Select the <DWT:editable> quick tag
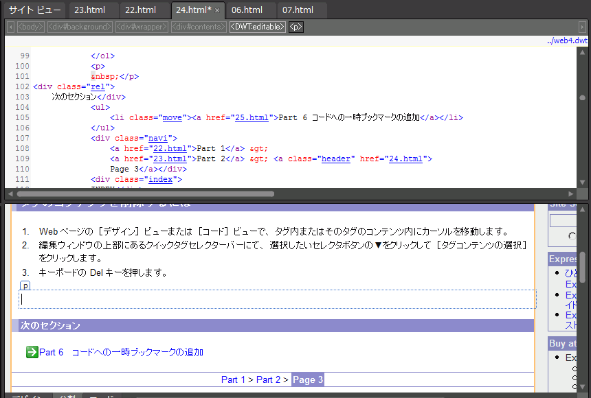Screen dimensions: 591x398 (x=258, y=27)
